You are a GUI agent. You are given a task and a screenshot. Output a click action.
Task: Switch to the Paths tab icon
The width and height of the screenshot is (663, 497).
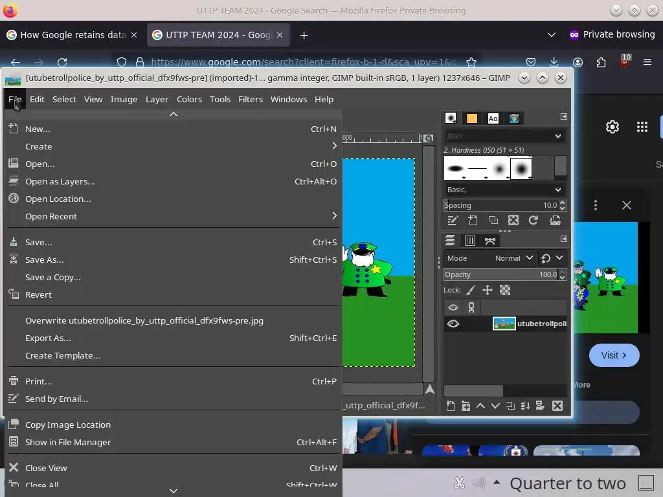coord(490,241)
